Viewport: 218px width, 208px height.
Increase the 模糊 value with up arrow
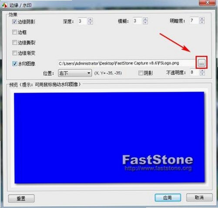click(145, 19)
